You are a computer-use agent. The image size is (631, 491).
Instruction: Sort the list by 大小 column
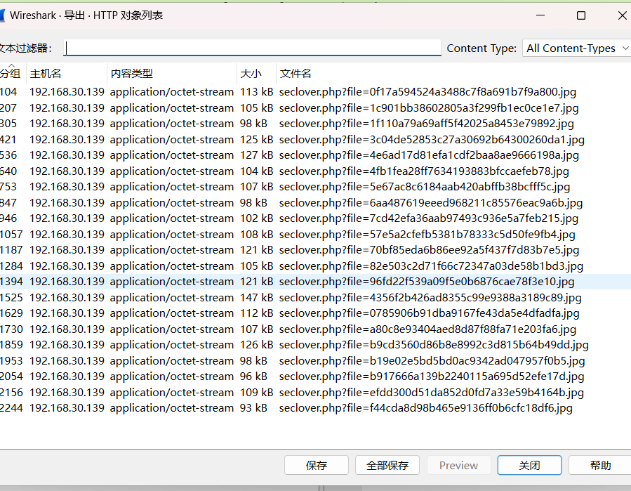point(249,73)
